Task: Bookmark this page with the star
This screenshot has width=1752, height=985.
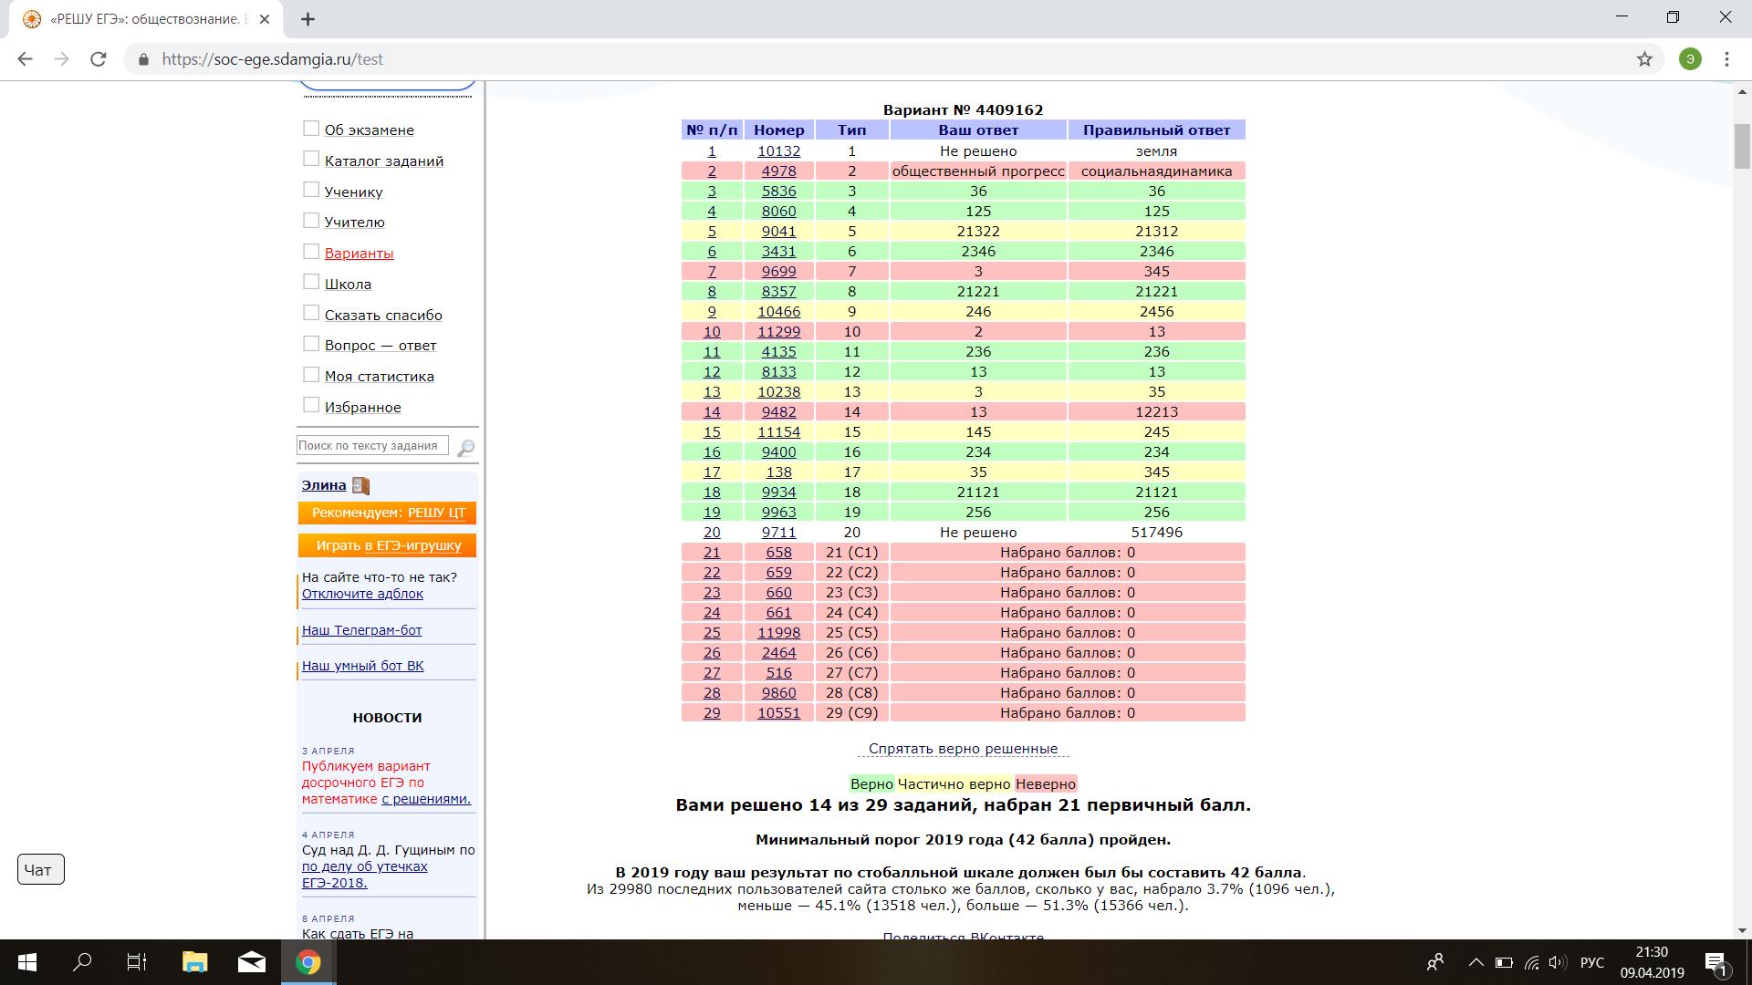Action: pyautogui.click(x=1644, y=59)
